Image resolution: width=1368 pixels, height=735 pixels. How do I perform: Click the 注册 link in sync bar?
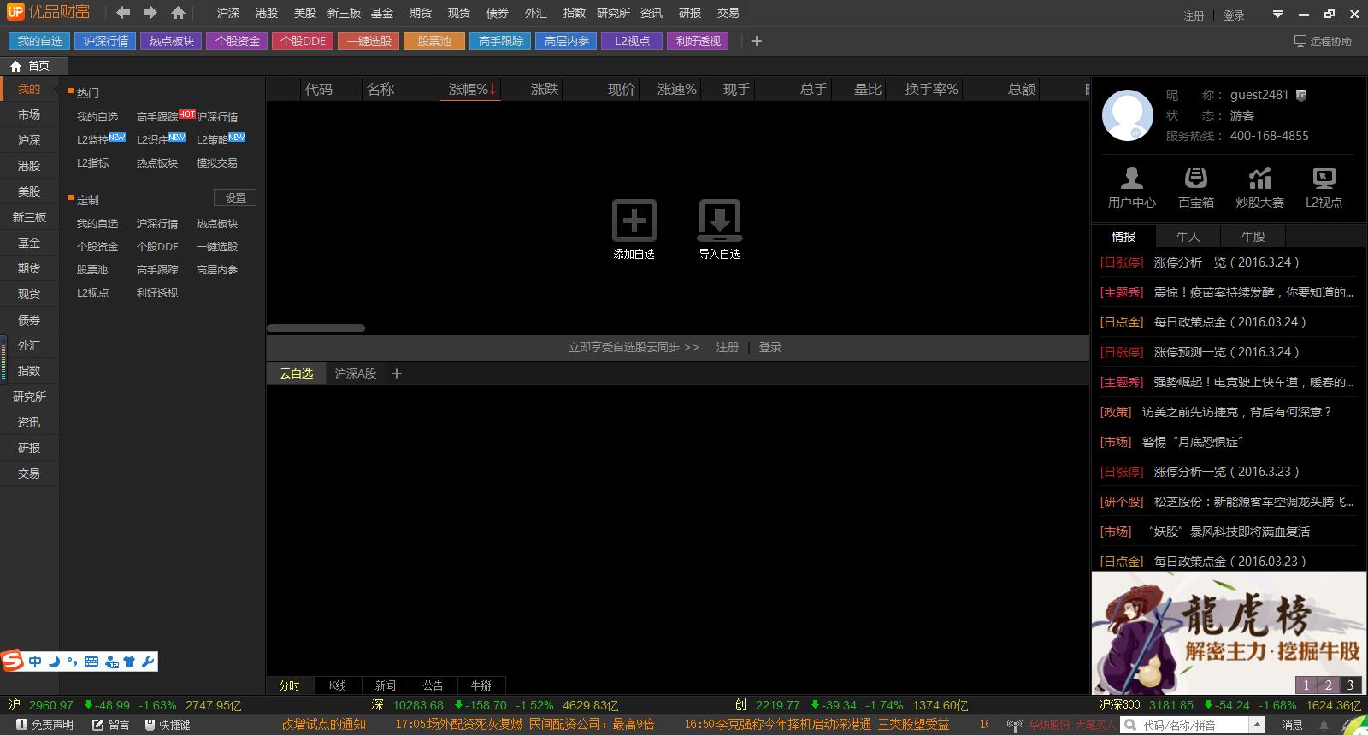728,347
